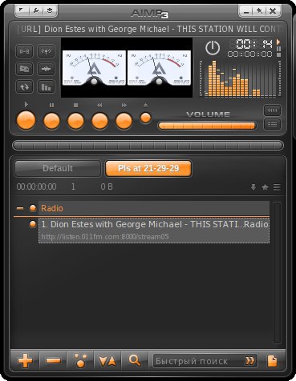The height and width of the screenshot is (381, 296).
Task: Click the orange document icon at bottom right
Action: click(x=272, y=361)
